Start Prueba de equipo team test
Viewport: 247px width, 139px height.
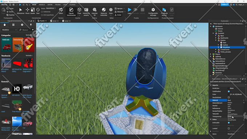[x=164, y=12]
